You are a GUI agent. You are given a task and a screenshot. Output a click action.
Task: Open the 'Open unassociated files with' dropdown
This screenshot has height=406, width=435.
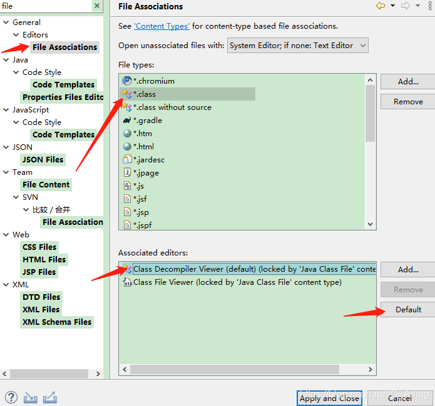[298, 46]
